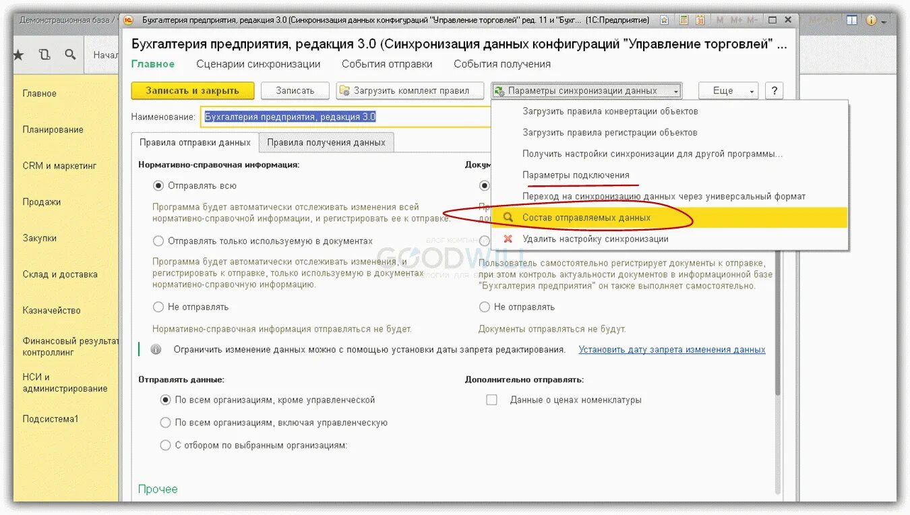Select Отправлять всю radio button
The width and height of the screenshot is (910, 515).
(x=158, y=185)
